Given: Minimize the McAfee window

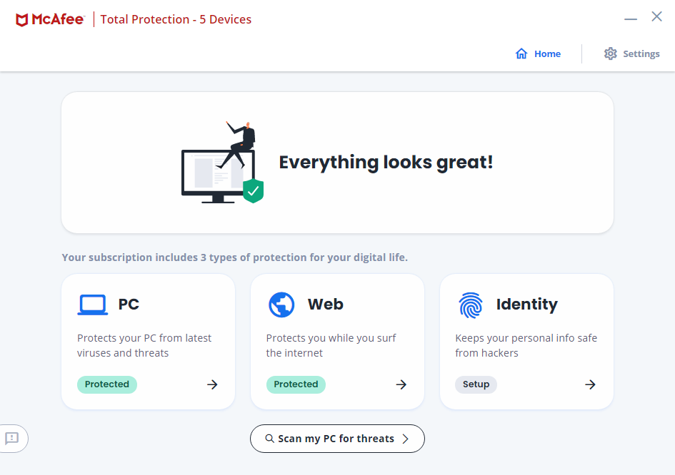Looking at the screenshot, I should [631, 19].
